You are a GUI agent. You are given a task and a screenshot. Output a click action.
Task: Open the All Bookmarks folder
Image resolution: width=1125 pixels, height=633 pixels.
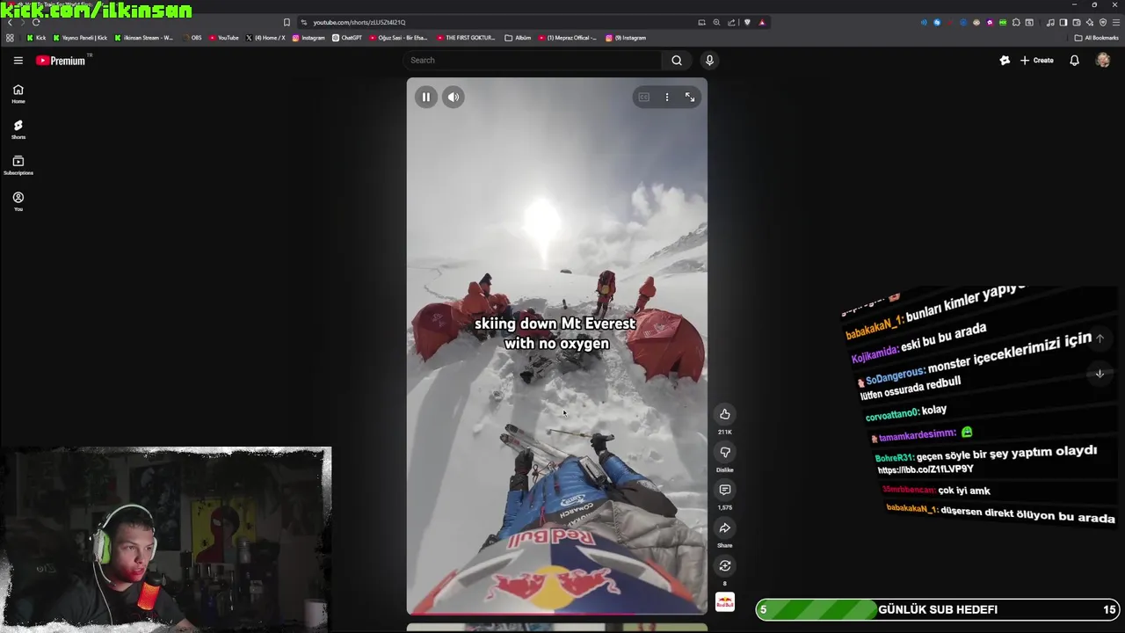pyautogui.click(x=1097, y=38)
